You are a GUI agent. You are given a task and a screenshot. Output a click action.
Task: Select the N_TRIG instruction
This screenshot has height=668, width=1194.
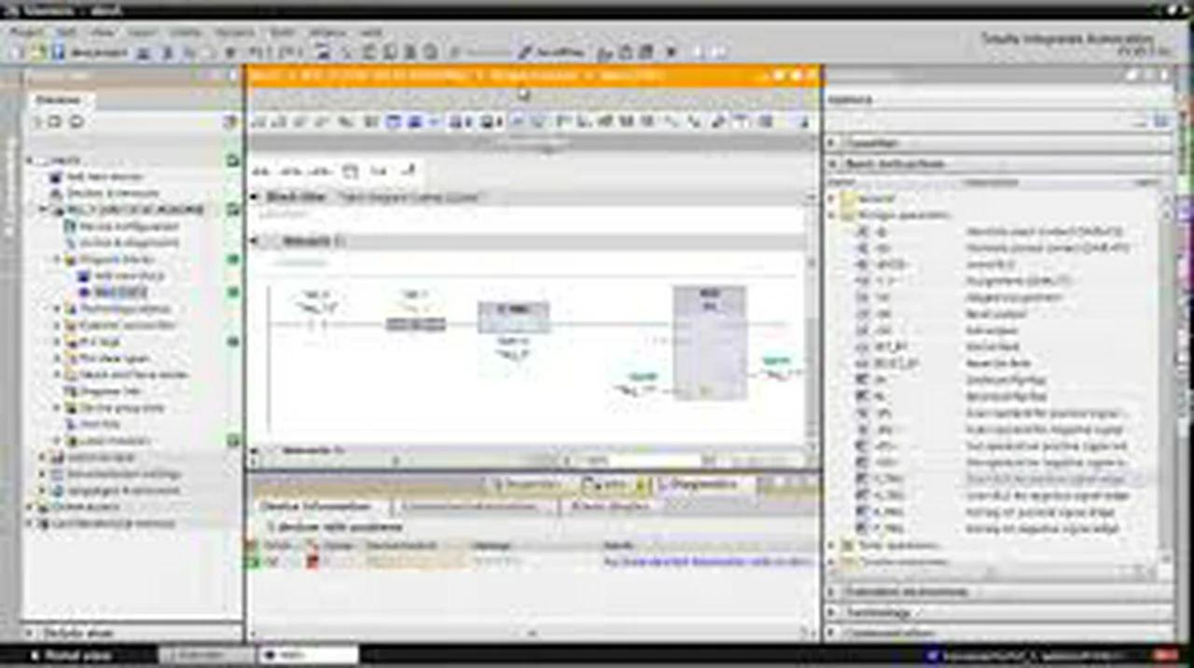click(879, 496)
